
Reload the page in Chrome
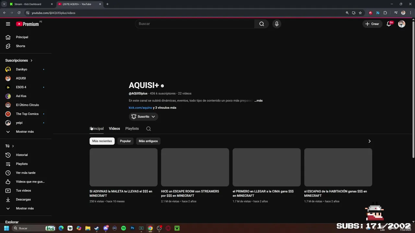[19, 13]
